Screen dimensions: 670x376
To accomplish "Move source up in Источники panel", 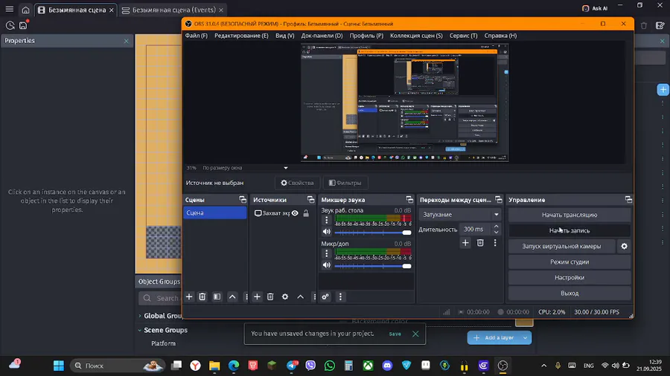I will [301, 296].
